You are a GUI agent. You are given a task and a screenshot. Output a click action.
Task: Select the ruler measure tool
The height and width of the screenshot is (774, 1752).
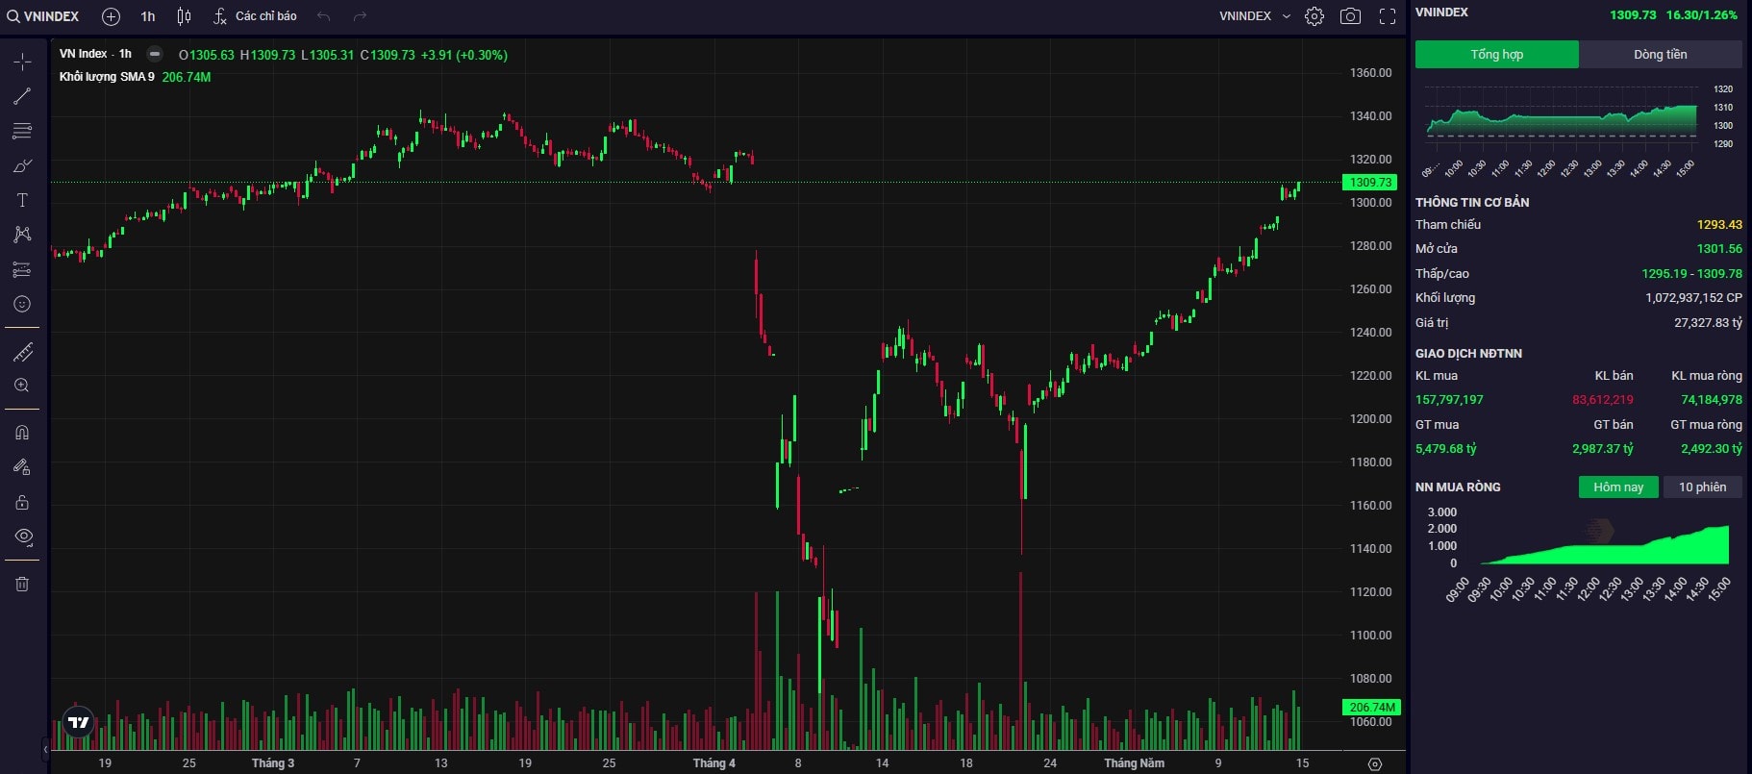22,353
